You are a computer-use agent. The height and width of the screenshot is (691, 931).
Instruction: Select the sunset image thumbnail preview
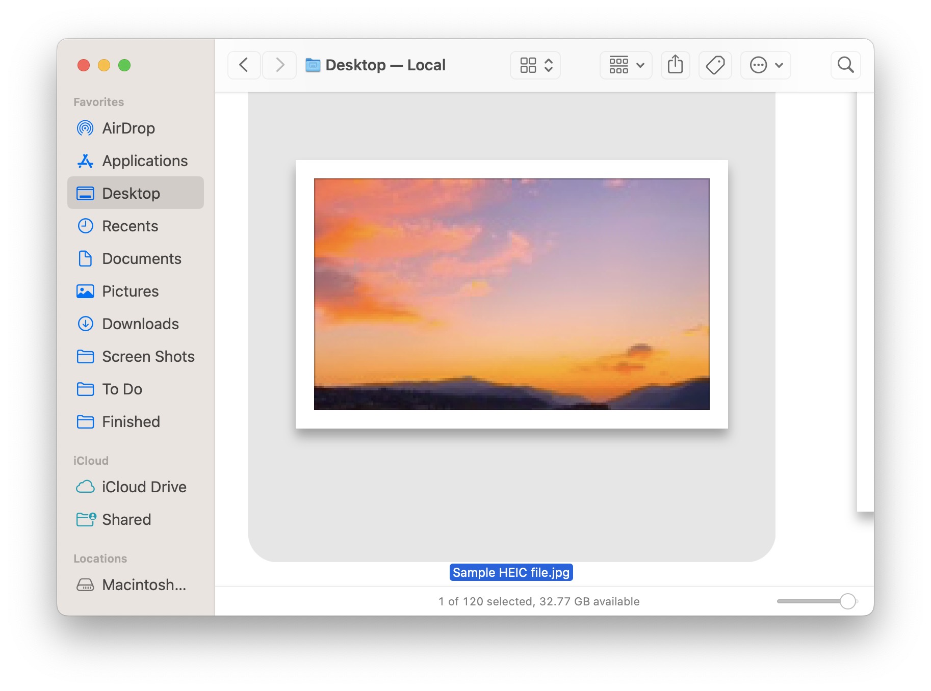click(x=511, y=294)
